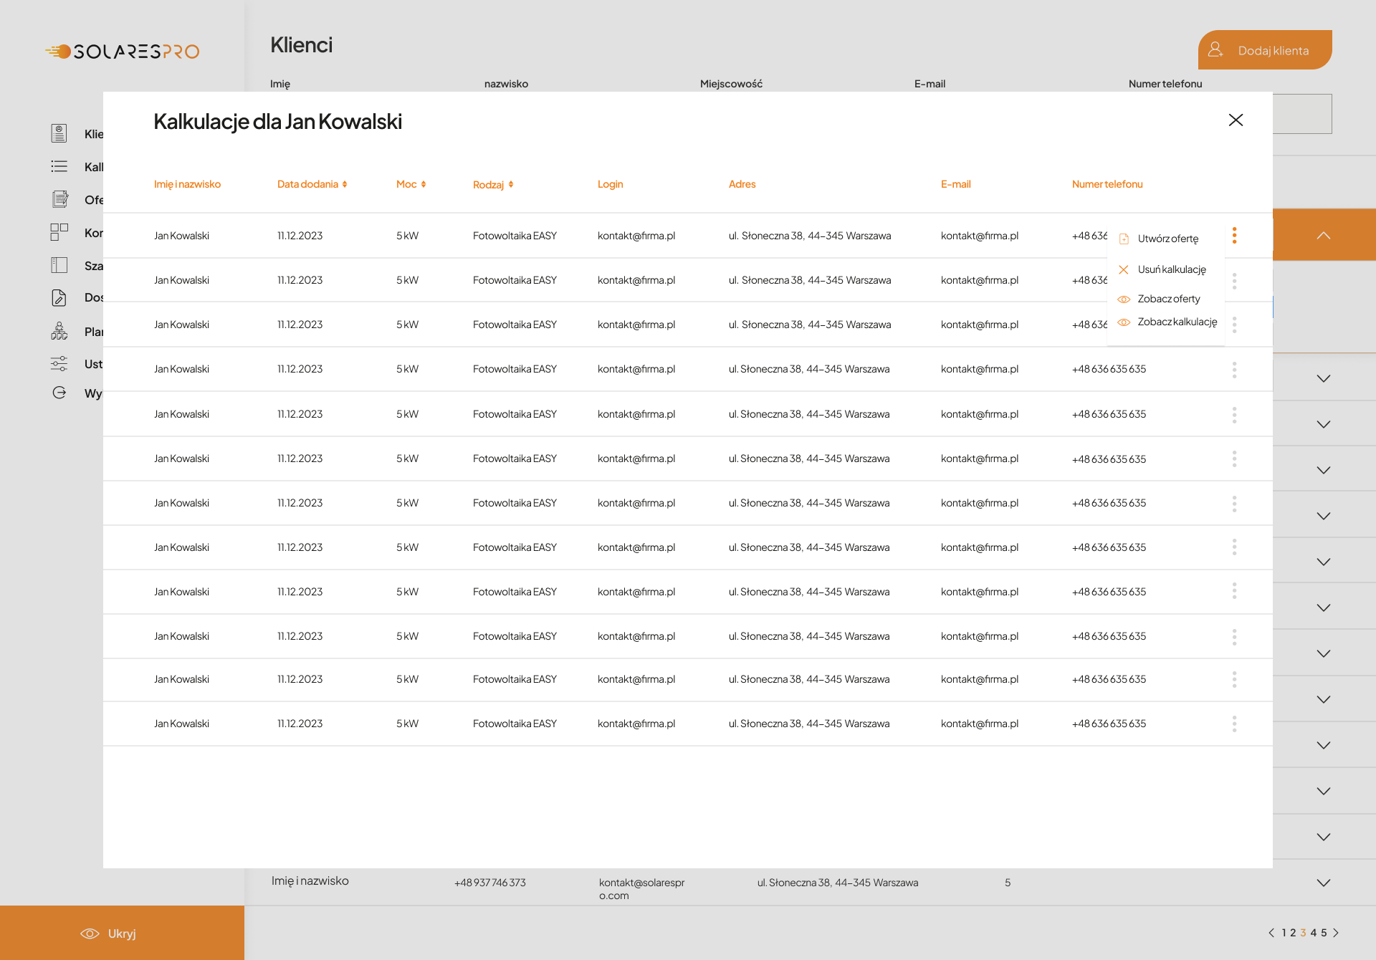1376x960 pixels.
Task: Choose Utwórz ofertę from context menu
Action: 1167,239
